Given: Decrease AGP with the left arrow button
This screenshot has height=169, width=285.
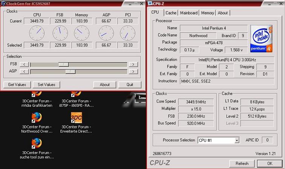Looking at the screenshot, I should [x=24, y=71].
